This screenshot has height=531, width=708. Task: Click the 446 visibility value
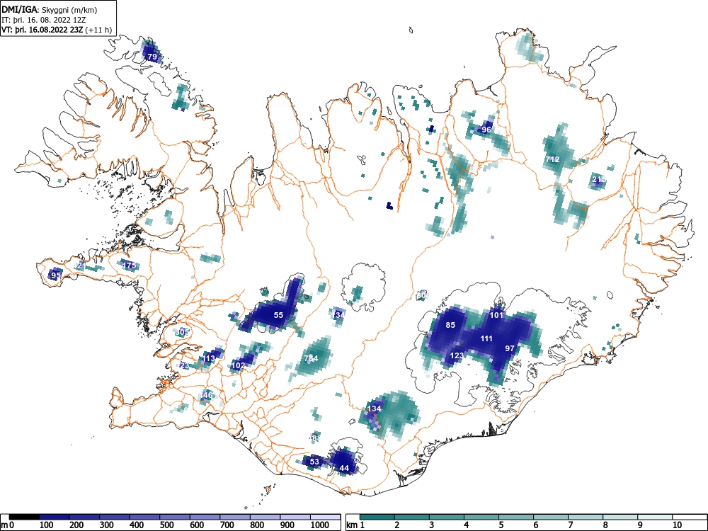click(205, 396)
